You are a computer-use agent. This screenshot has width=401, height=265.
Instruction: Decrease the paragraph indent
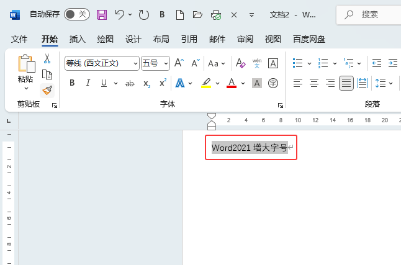point(377,63)
